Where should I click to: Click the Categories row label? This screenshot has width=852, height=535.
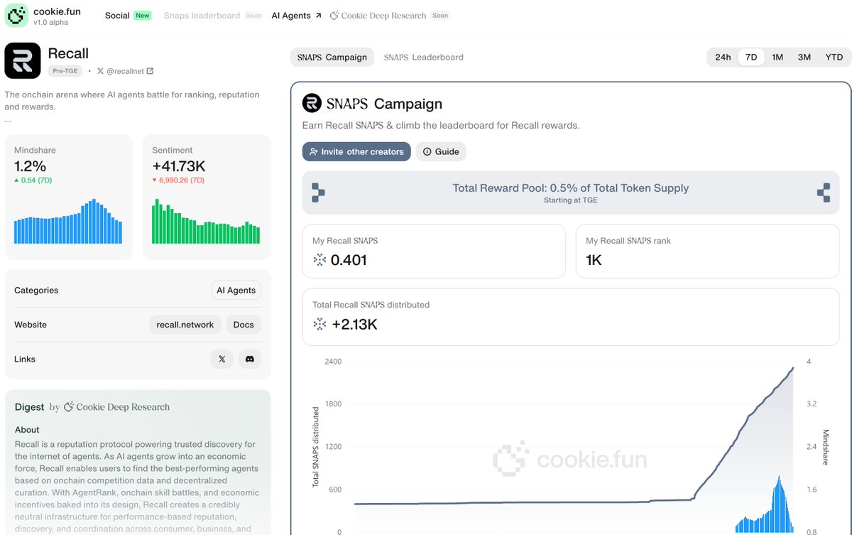[36, 291]
